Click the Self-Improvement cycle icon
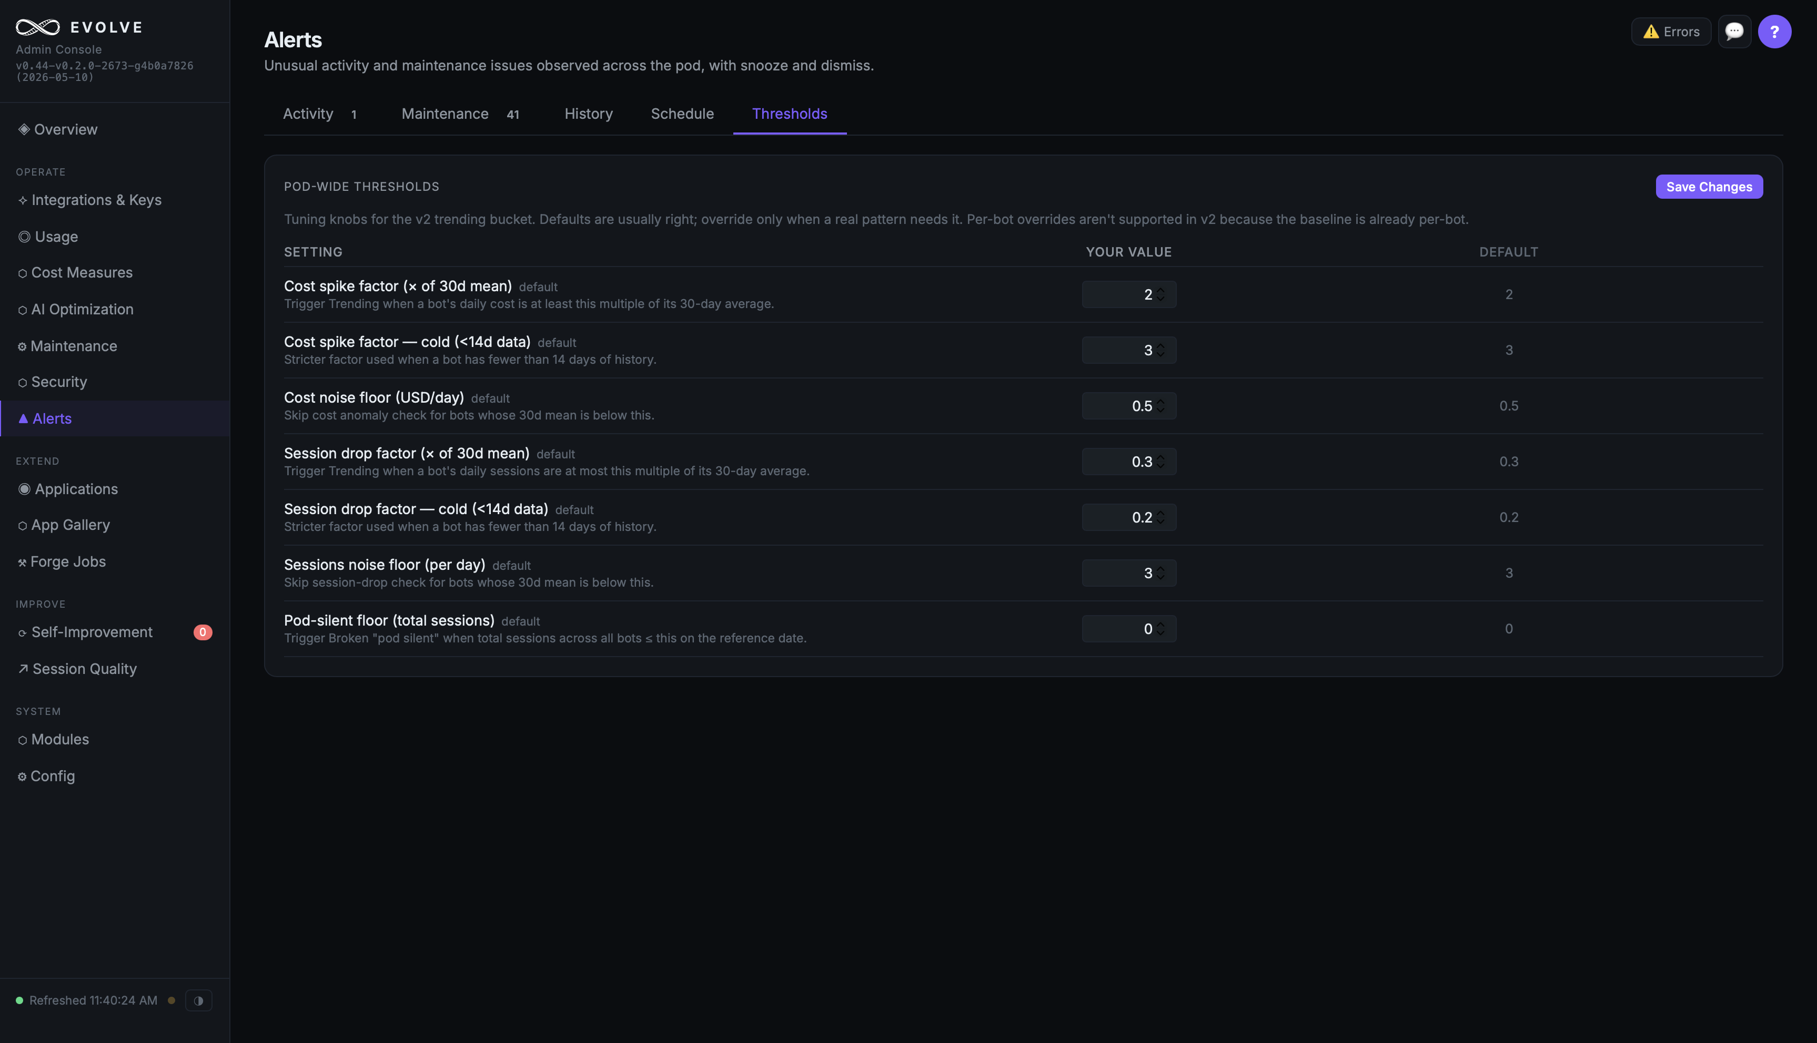Image resolution: width=1817 pixels, height=1043 pixels. pos(23,633)
